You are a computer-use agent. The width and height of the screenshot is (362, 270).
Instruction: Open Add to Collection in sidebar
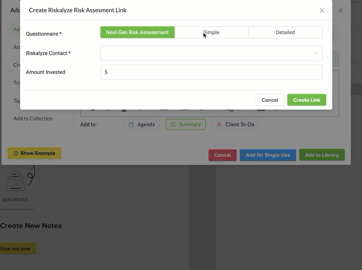coord(33,118)
